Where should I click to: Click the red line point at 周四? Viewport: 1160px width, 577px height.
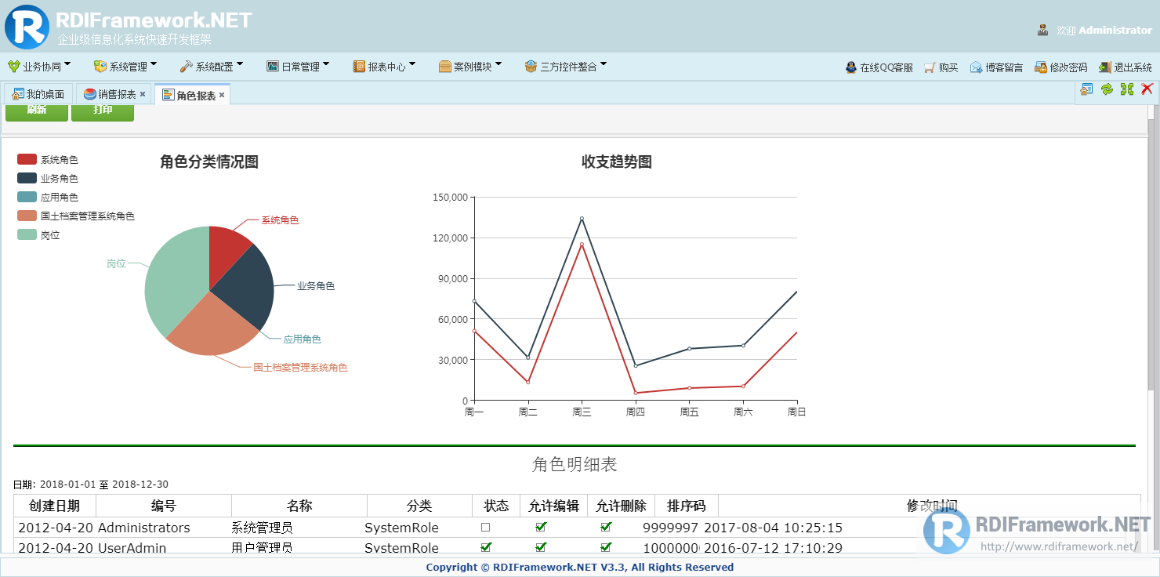[x=636, y=393]
